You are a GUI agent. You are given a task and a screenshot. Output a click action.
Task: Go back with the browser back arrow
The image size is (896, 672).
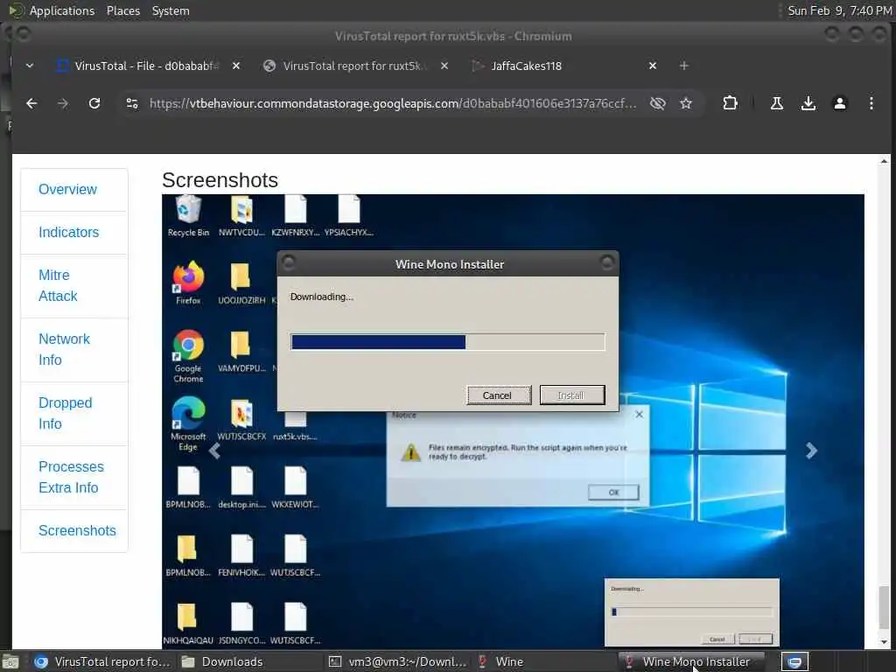point(31,103)
